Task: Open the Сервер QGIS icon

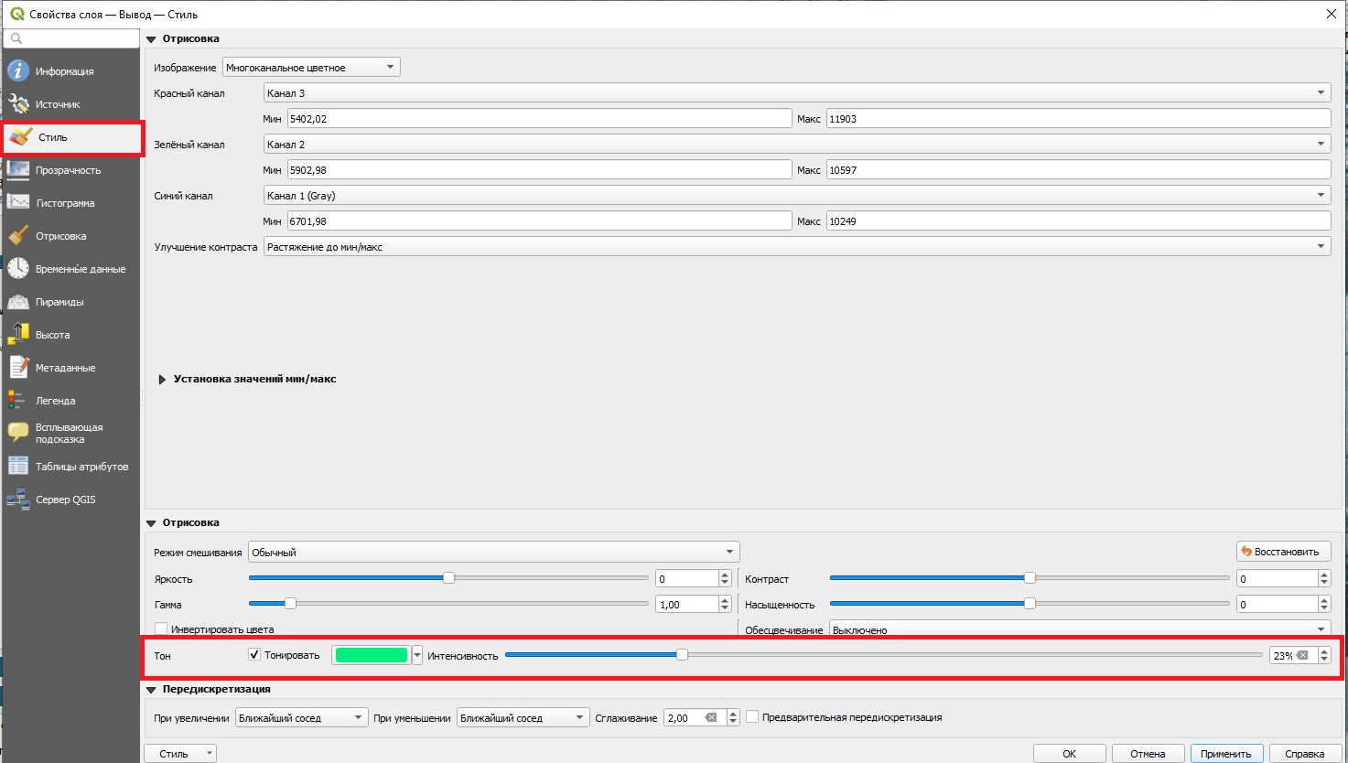Action: pyautogui.click(x=18, y=499)
